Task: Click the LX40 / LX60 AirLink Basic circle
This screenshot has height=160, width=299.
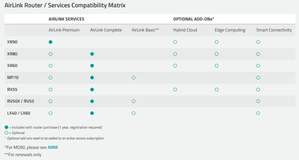Action: pos(133,113)
